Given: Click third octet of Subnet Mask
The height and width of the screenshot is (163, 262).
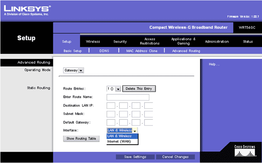Looking at the screenshot, I should (x=136, y=114).
